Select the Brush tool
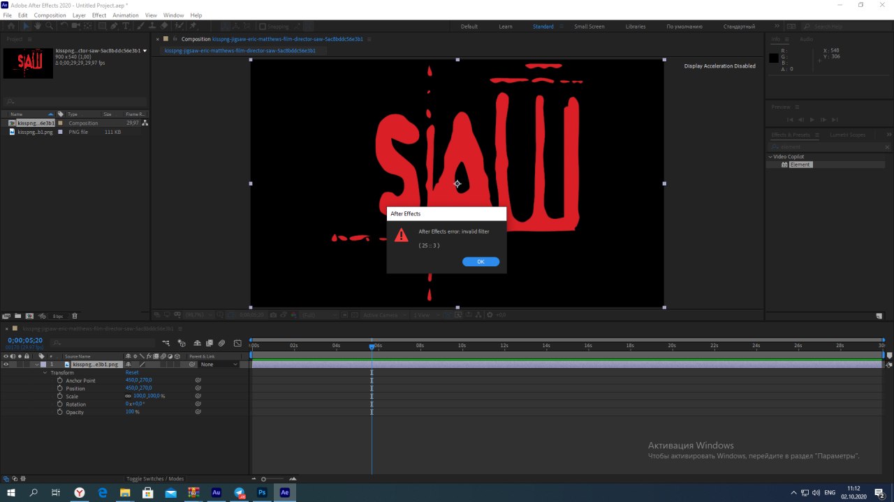894x502 pixels. pyautogui.click(x=140, y=26)
